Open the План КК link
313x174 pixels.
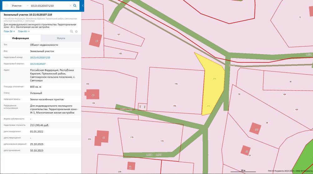(x=23, y=31)
